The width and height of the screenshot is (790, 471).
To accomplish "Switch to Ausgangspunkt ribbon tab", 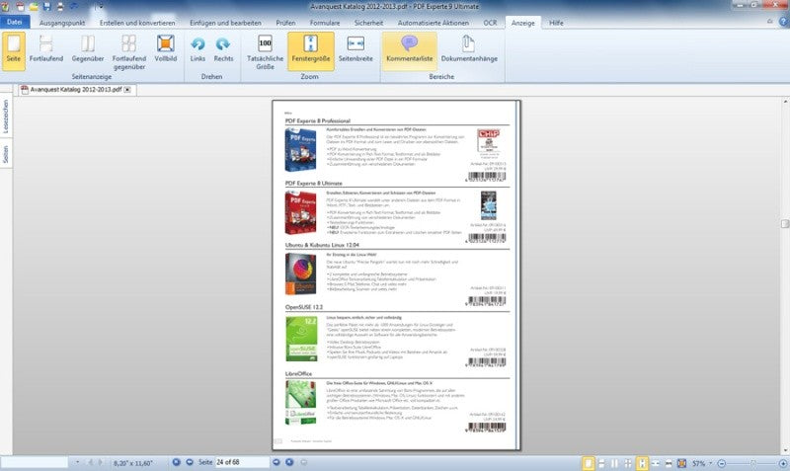I will 62,23.
